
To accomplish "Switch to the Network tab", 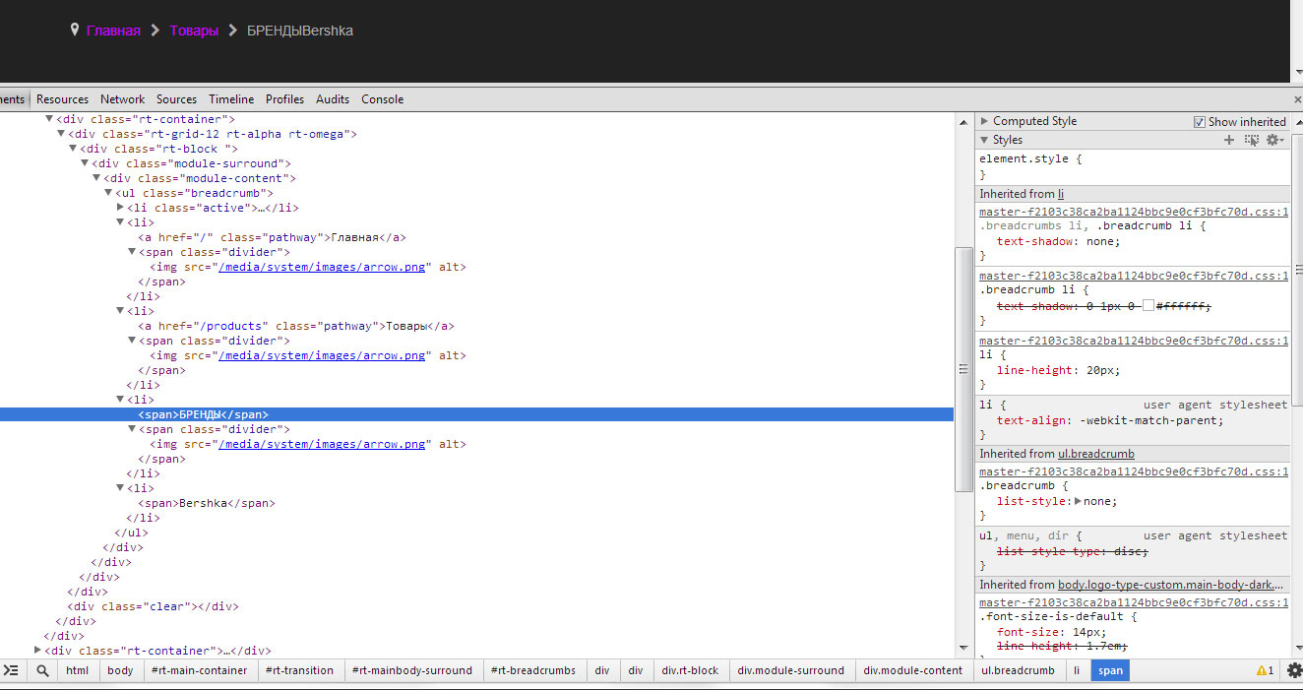I will point(122,99).
